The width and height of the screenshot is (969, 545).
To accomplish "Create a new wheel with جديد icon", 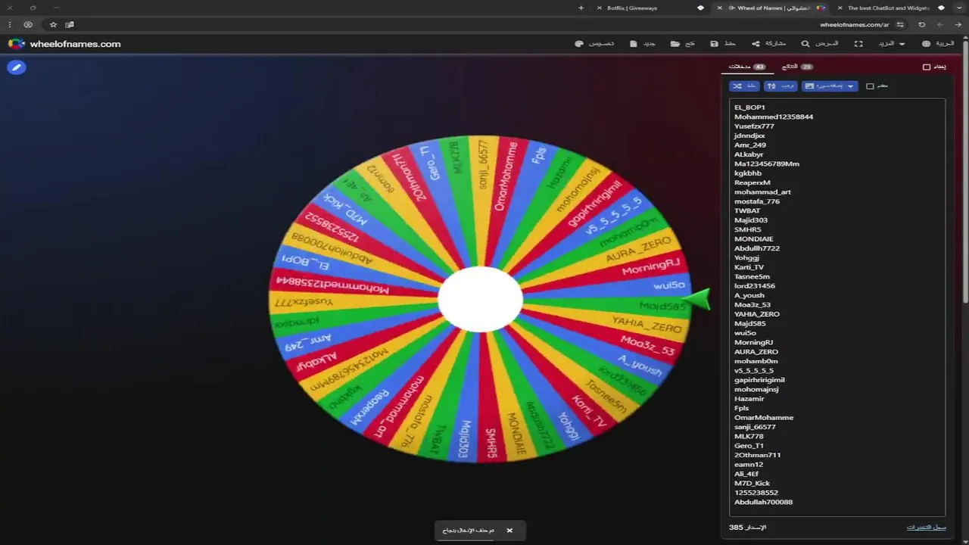I will pos(643,44).
